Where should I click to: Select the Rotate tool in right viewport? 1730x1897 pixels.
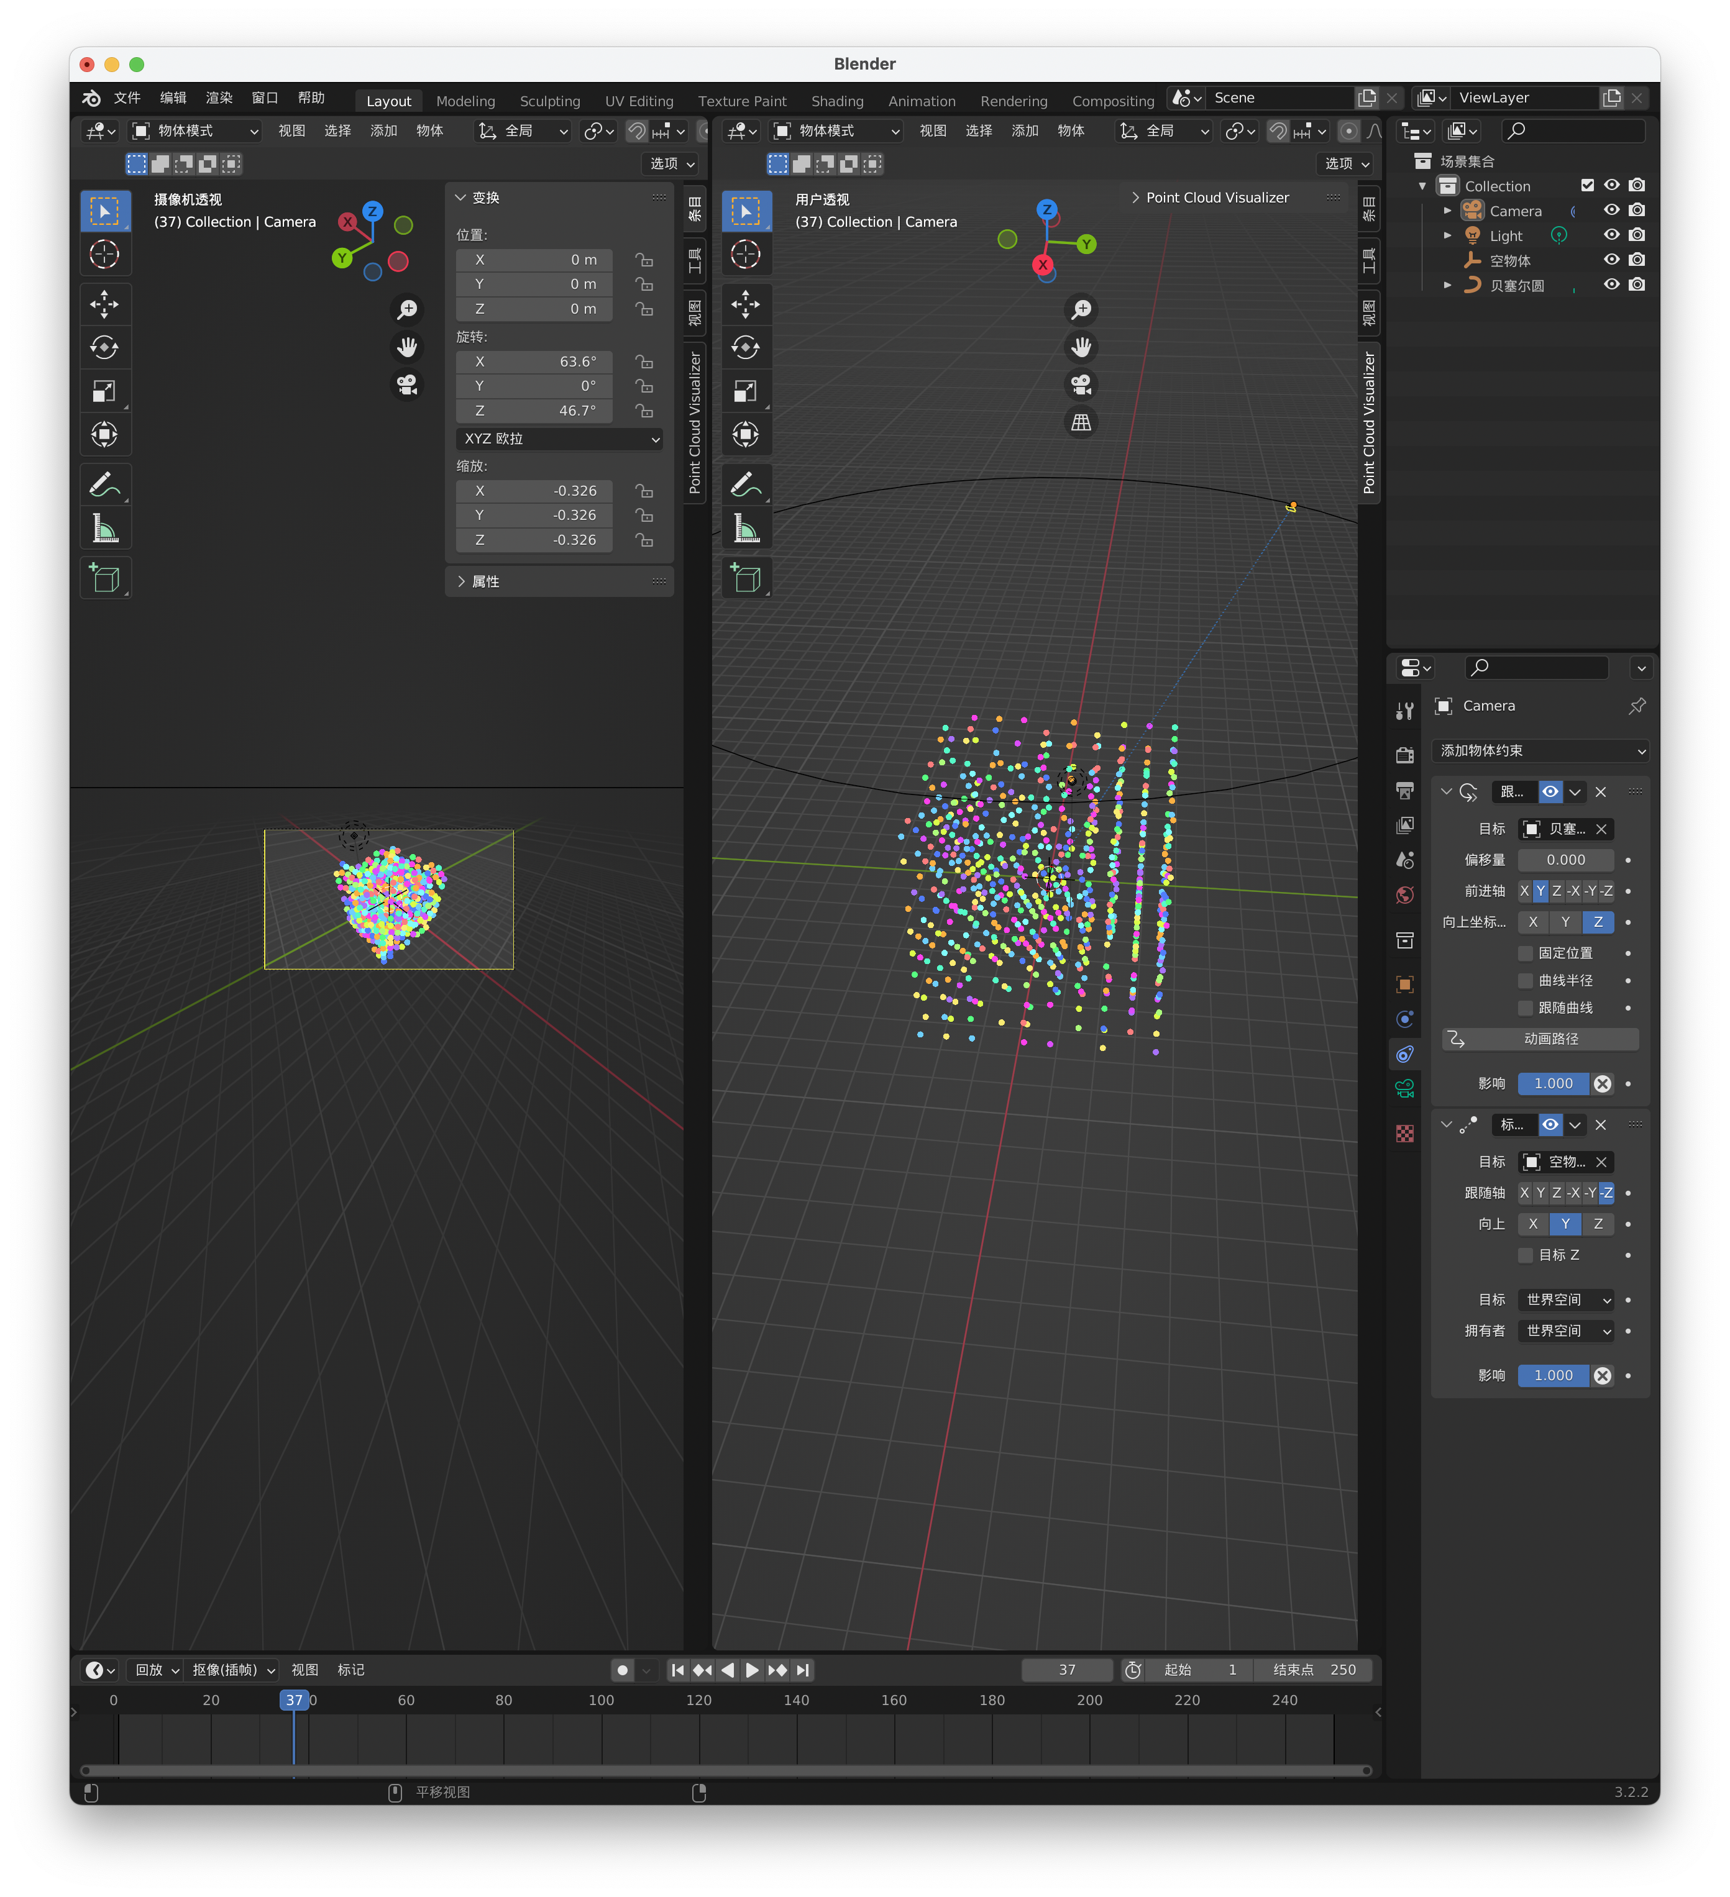pos(746,348)
